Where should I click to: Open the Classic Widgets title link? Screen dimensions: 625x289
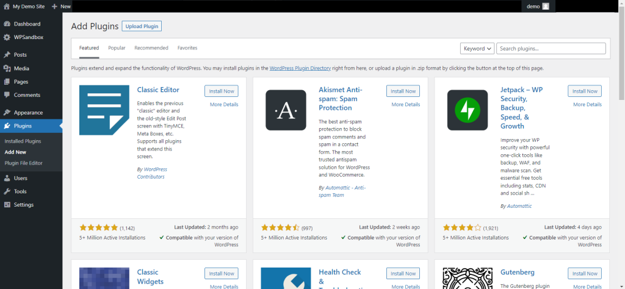click(x=150, y=277)
